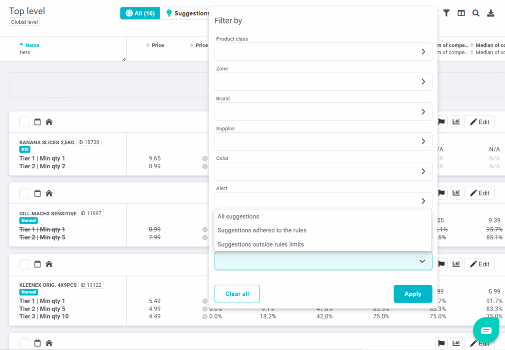Open chart icon for Gill.Mach3 Sensitive
Image resolution: width=505 pixels, height=350 pixels.
pos(456,194)
